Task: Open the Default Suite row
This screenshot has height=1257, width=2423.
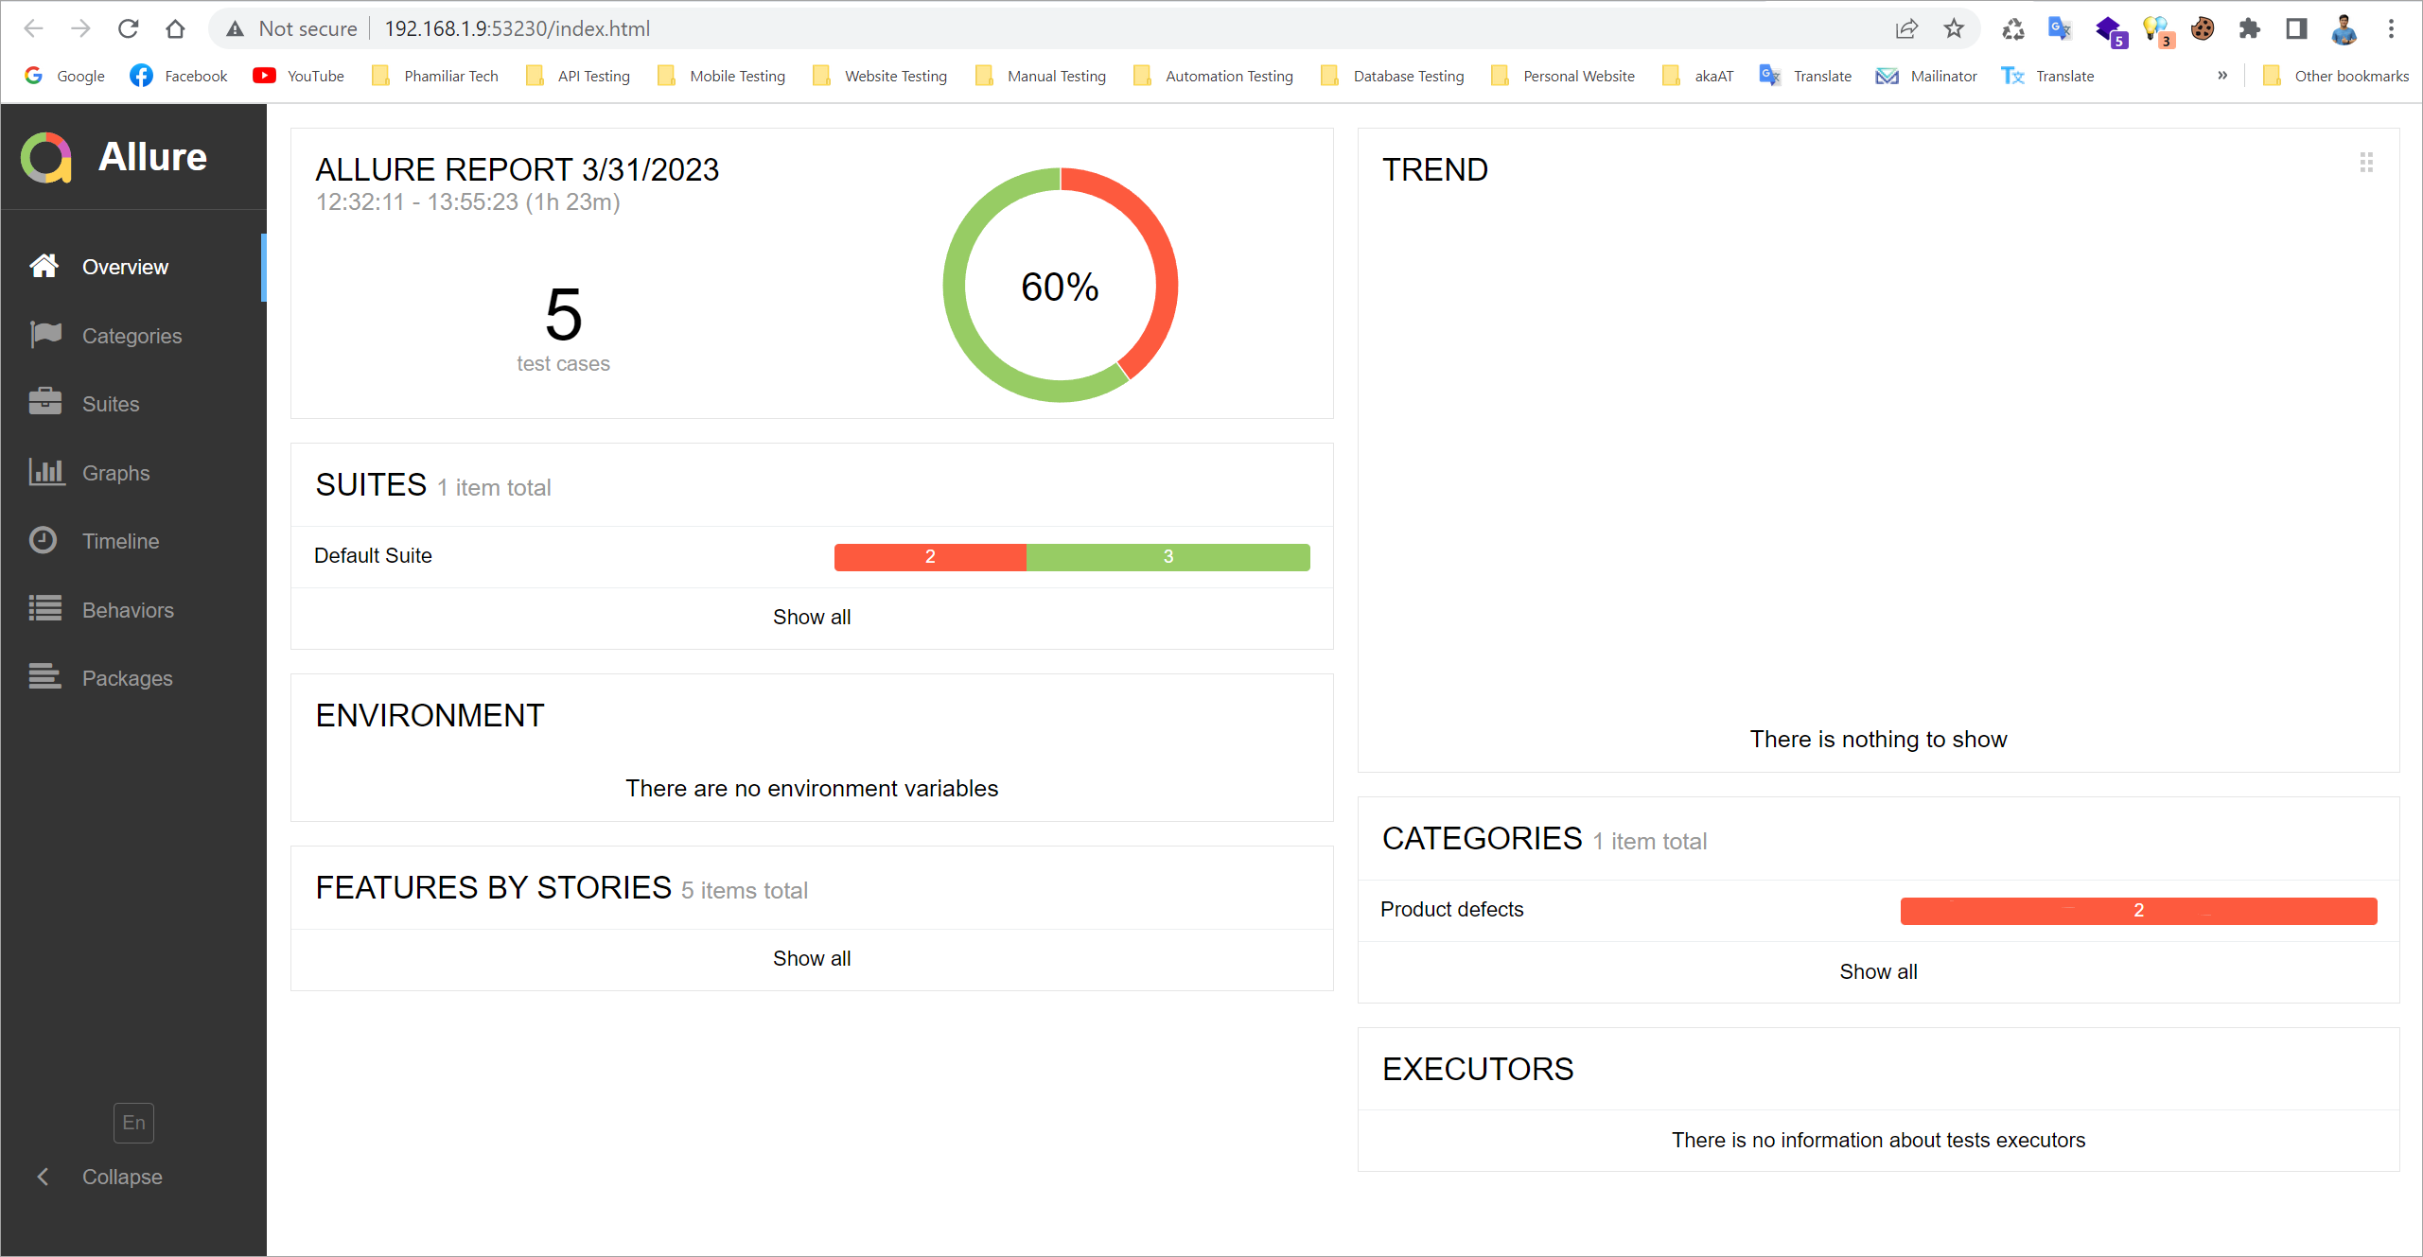Action: pyautogui.click(x=812, y=556)
